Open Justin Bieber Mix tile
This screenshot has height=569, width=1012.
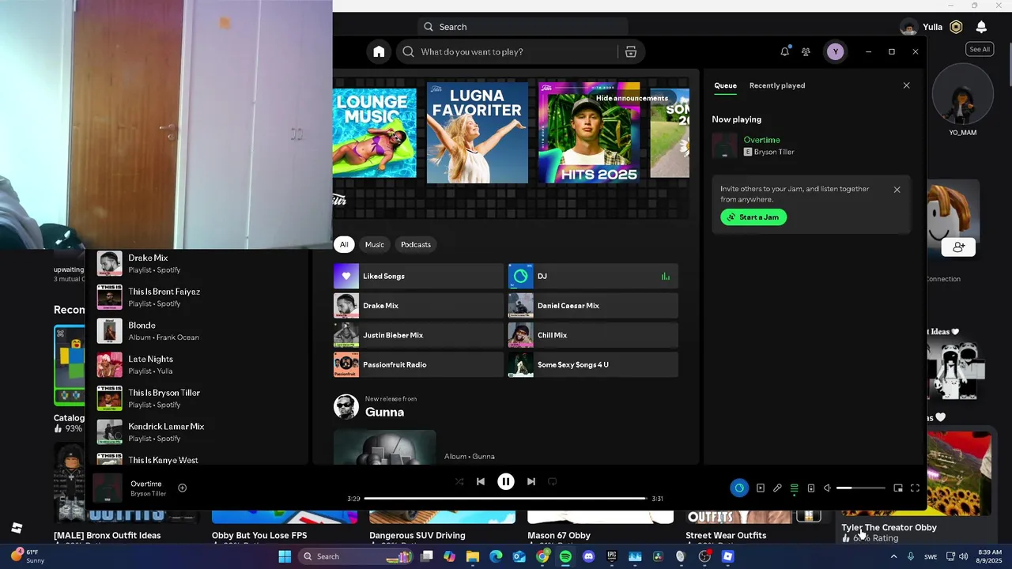coord(418,335)
